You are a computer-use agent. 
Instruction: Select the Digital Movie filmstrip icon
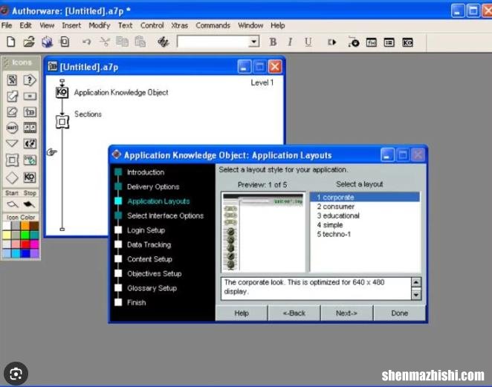click(30, 128)
